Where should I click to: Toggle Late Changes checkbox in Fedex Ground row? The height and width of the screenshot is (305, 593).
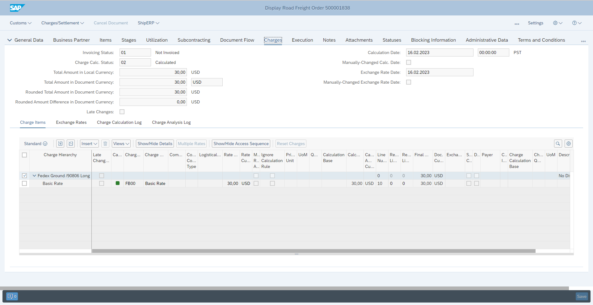(102, 176)
